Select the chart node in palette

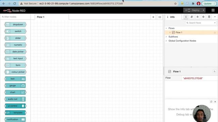[15, 93]
